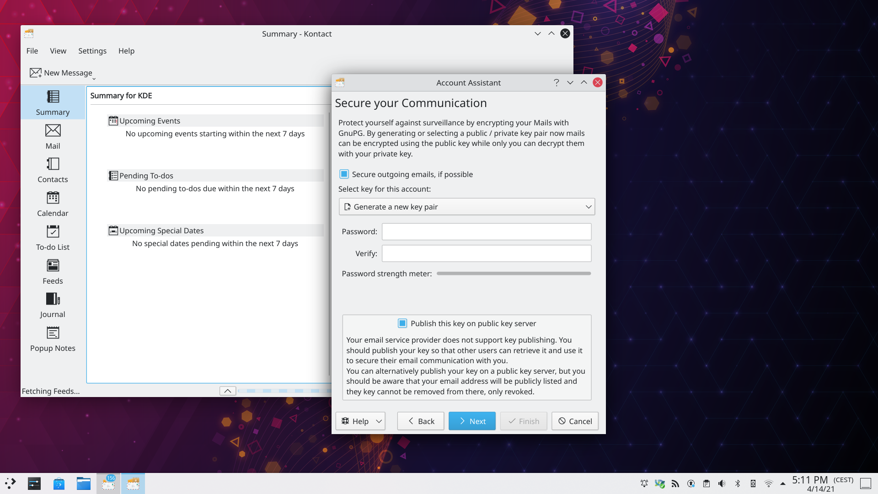Click the Upcoming Events calendar icon
This screenshot has width=878, height=494.
(x=113, y=121)
